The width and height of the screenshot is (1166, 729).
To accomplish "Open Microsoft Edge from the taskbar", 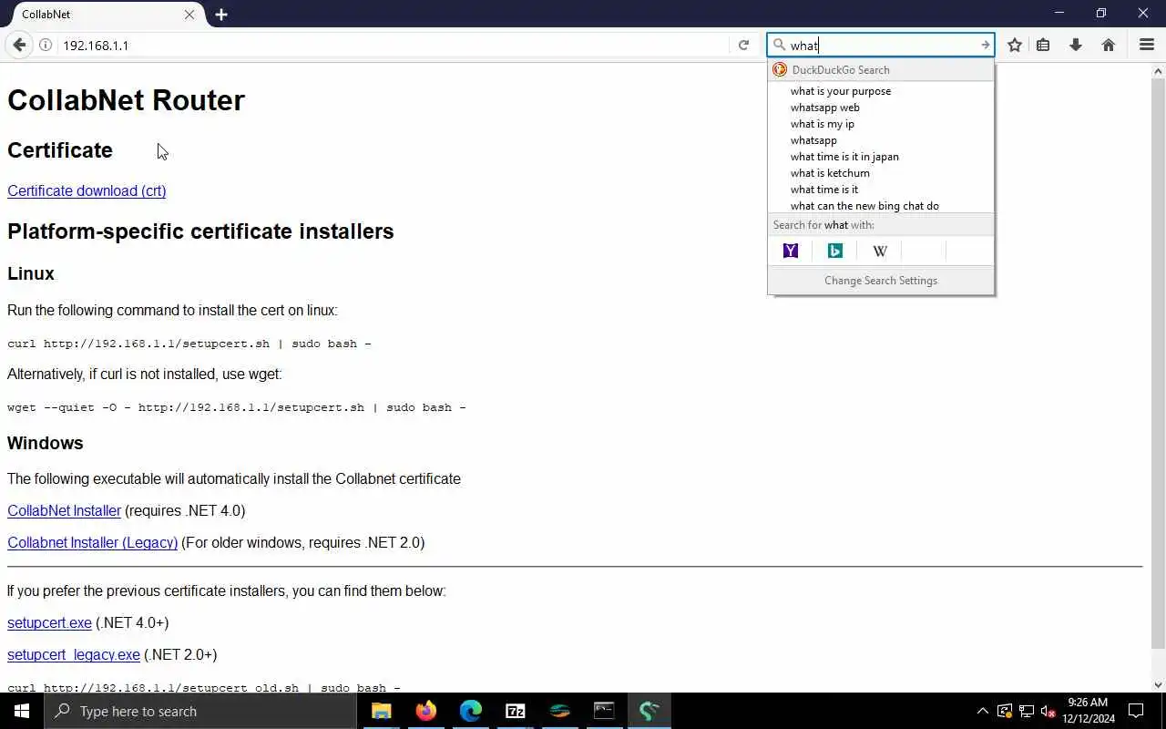I will 471,711.
